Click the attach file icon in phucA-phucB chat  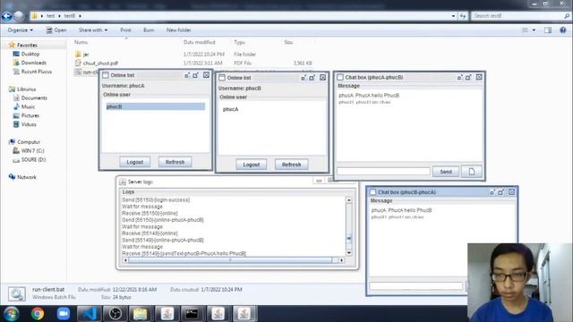tap(472, 172)
